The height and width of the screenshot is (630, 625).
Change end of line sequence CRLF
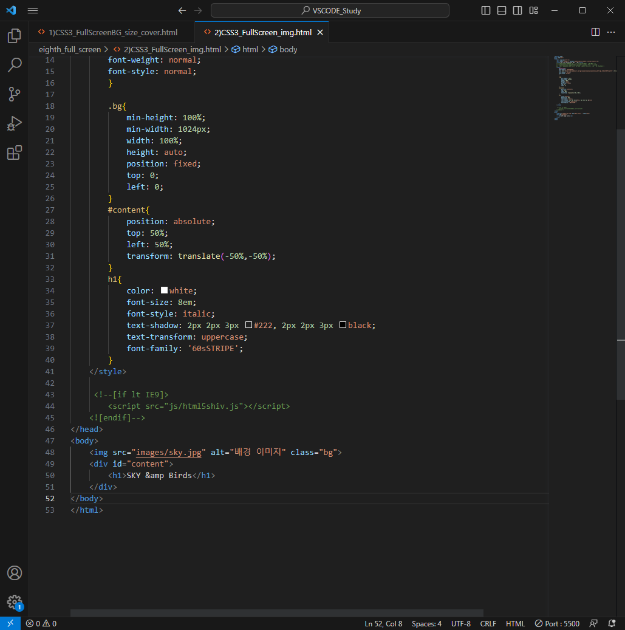click(488, 623)
